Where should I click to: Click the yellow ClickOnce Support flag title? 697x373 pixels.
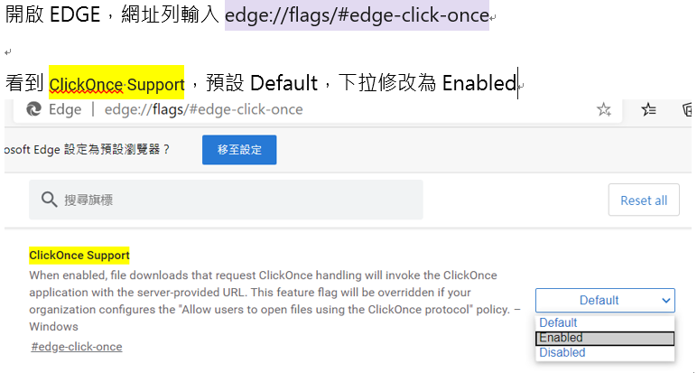[x=79, y=255]
